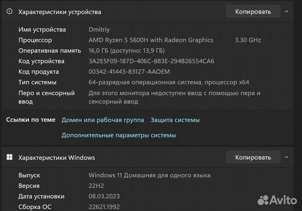Open the Домен или рабочая группа link

[103, 120]
